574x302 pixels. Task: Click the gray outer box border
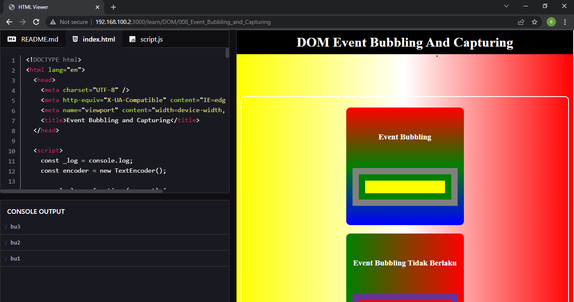405,171
